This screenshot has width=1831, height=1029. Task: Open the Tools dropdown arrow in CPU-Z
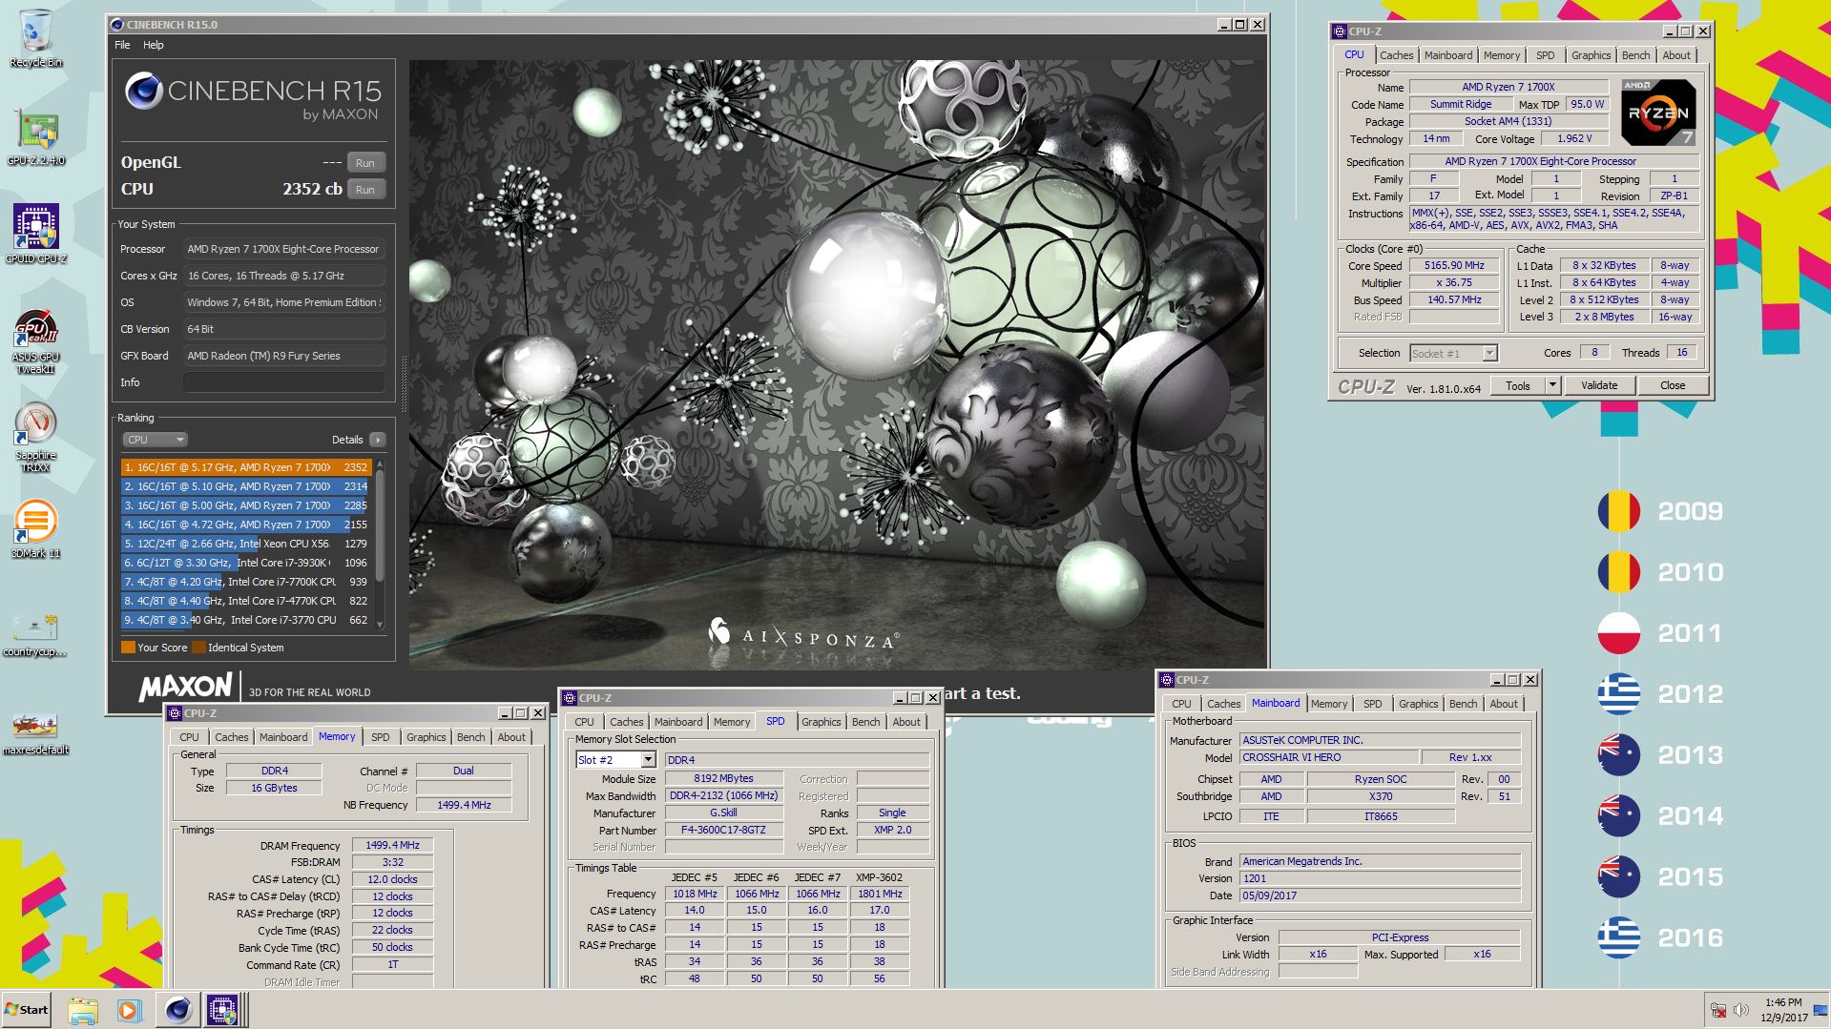pyautogui.click(x=1552, y=385)
